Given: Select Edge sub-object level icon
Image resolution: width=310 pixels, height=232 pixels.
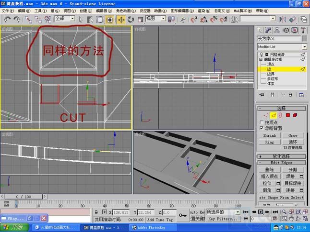Looking at the screenshot, I should pos(274,115).
